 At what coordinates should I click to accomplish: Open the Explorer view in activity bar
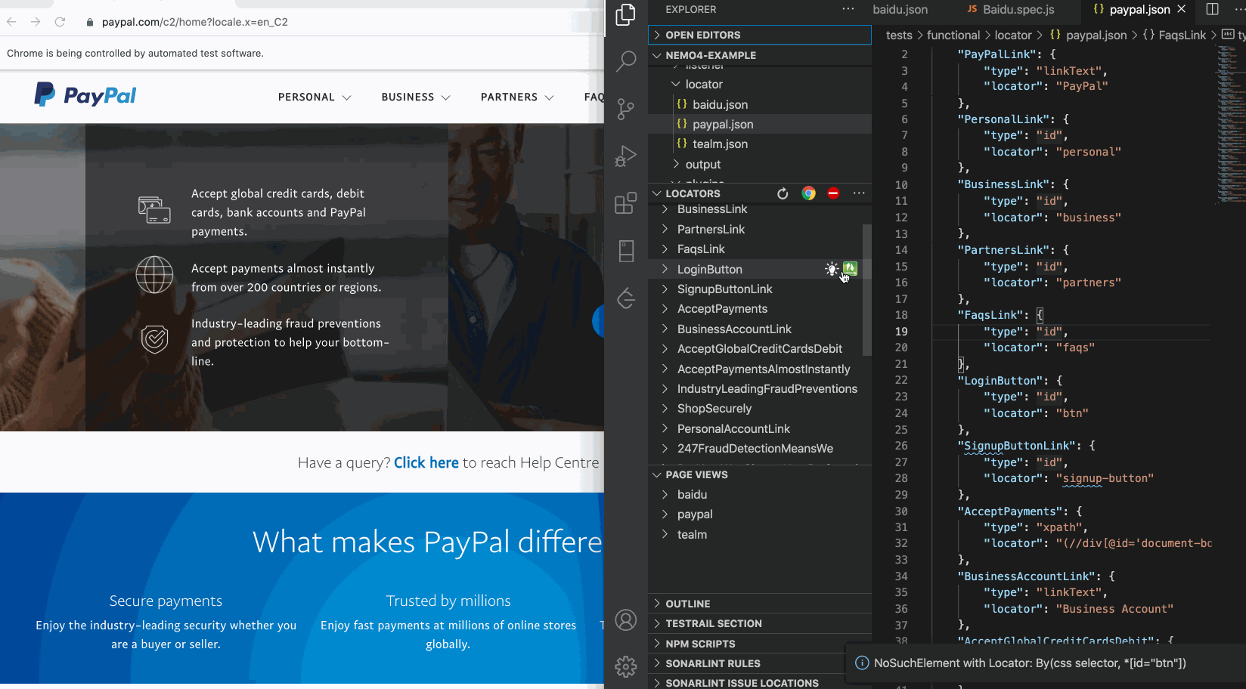click(x=626, y=14)
